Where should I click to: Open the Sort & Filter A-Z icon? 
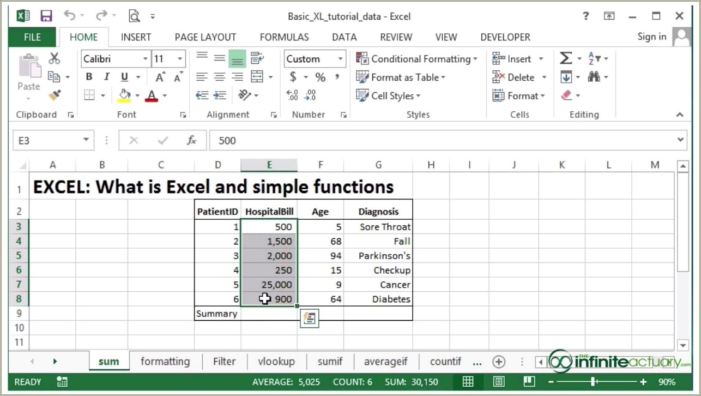point(594,58)
